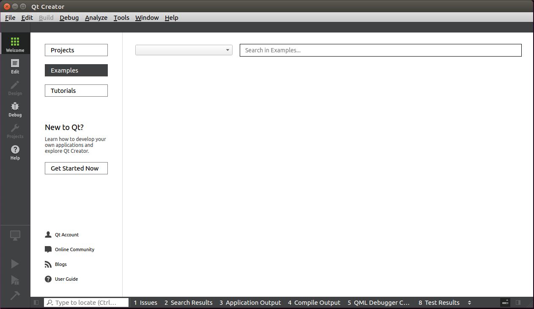534x309 pixels.
Task: Switch to Welcome mode in the sidebar
Action: [15, 44]
